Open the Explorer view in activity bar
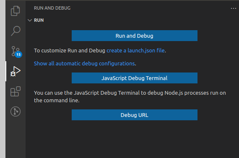The height and width of the screenshot is (158, 239). [x=16, y=11]
